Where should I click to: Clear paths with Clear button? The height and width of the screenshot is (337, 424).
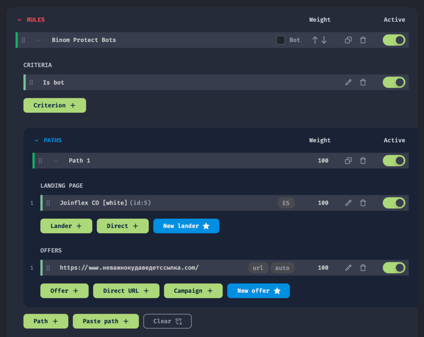[x=167, y=321]
